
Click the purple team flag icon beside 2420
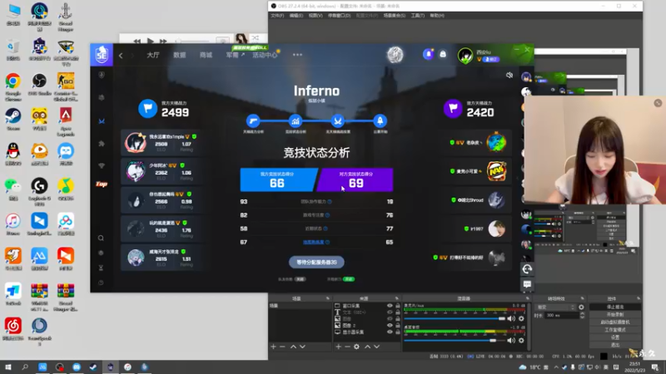click(453, 109)
